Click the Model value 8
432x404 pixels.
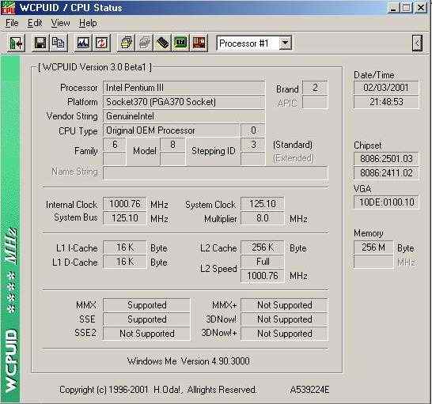(x=172, y=145)
